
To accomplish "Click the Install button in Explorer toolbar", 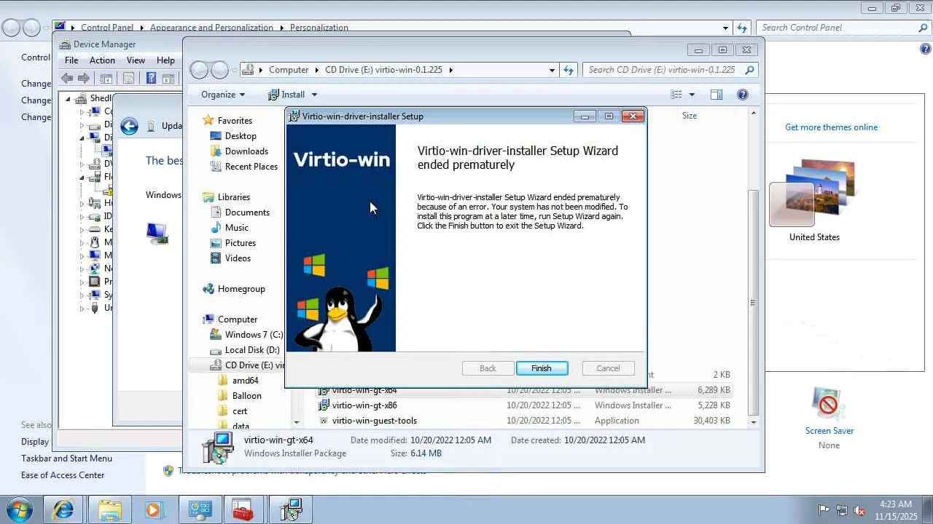I will [286, 95].
